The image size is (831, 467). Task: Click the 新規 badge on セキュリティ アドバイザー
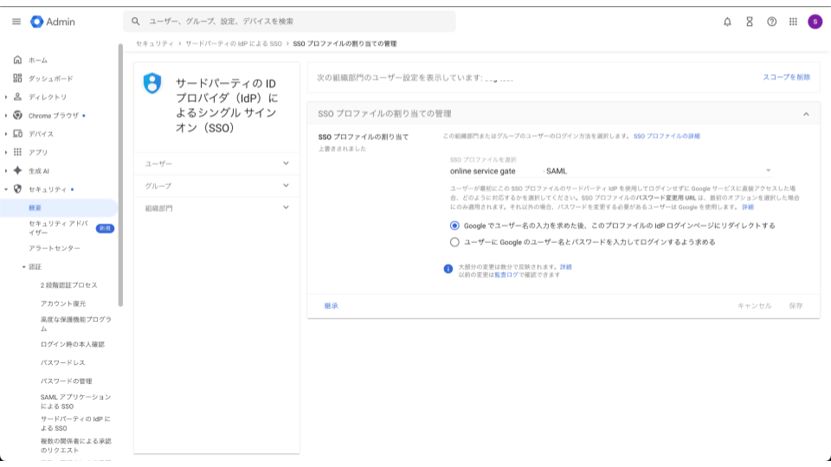(x=105, y=228)
